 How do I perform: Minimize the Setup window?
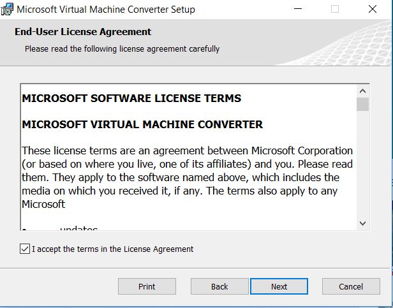[298, 10]
